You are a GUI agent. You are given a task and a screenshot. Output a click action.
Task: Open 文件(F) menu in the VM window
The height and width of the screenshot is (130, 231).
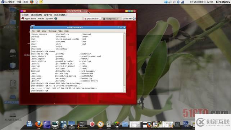tap(25, 15)
